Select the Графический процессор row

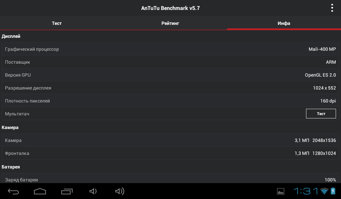click(x=170, y=49)
